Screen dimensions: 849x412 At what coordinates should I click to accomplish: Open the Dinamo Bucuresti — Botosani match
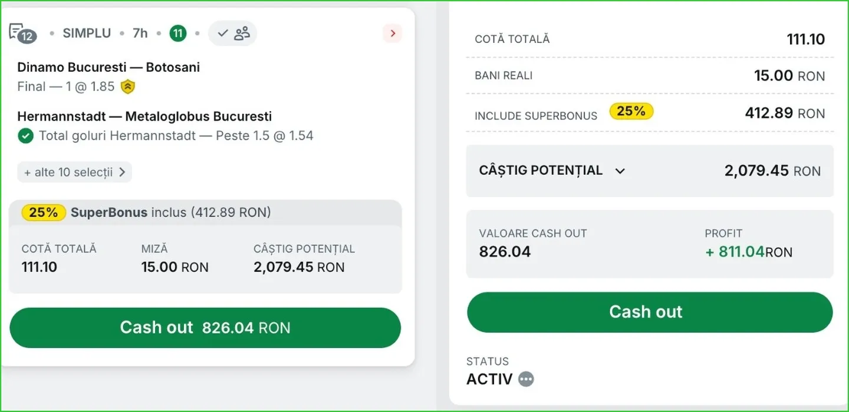tap(108, 67)
